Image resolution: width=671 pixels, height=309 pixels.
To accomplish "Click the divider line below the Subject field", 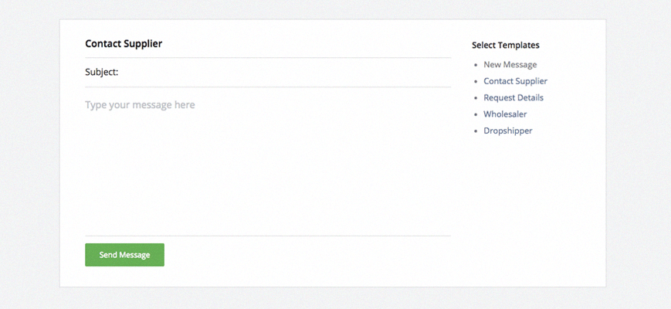I will pyautogui.click(x=267, y=87).
